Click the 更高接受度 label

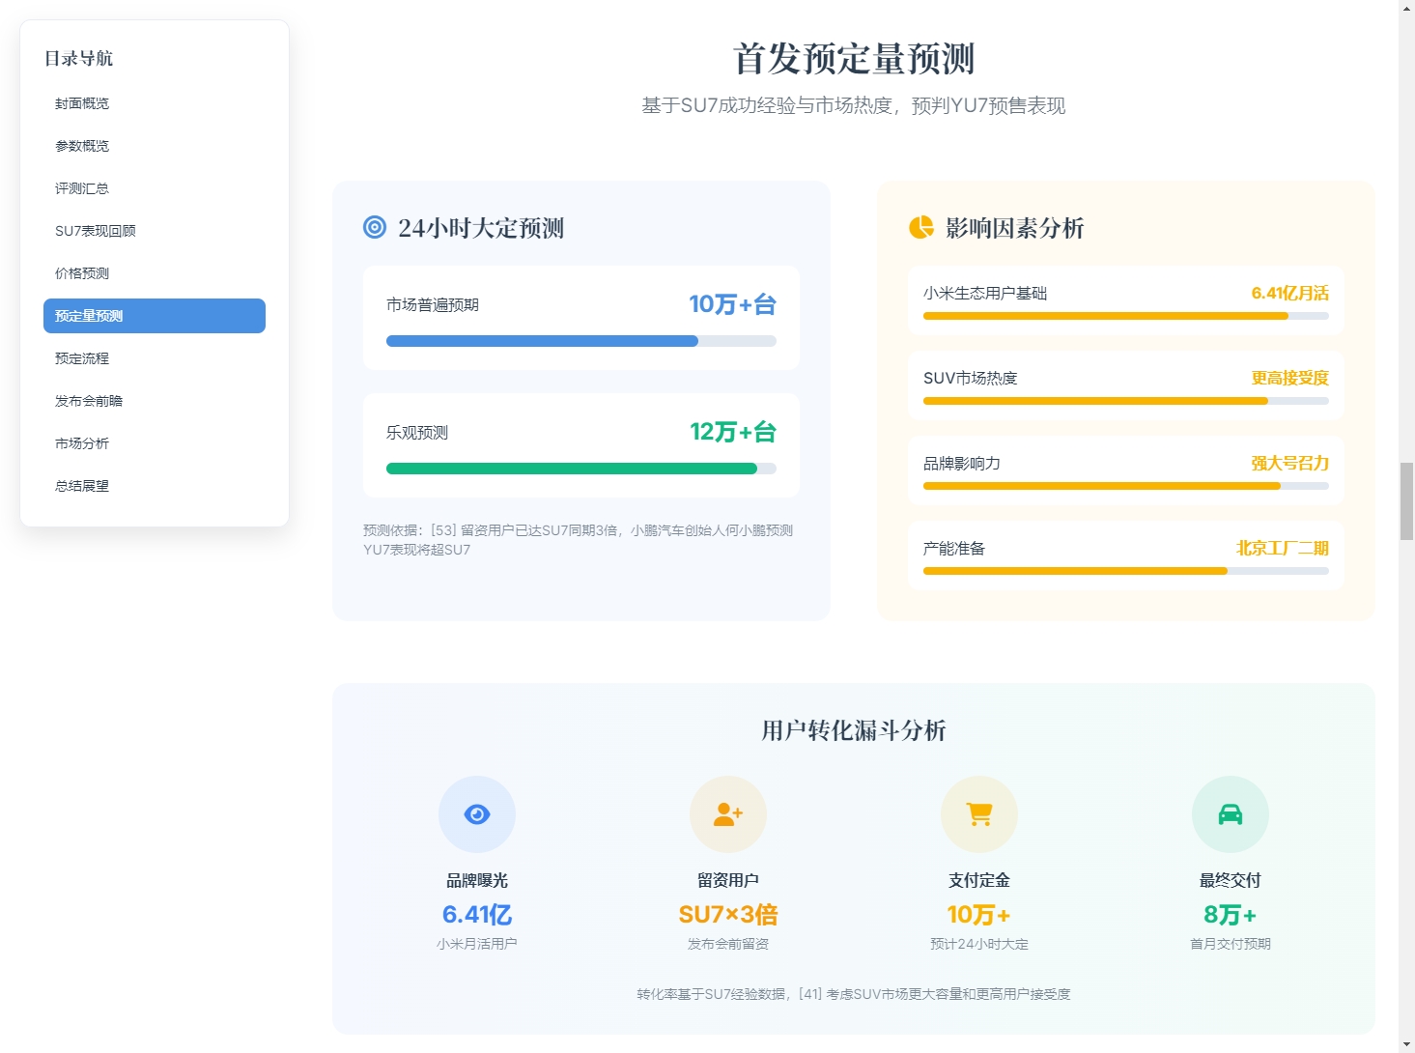tap(1289, 378)
